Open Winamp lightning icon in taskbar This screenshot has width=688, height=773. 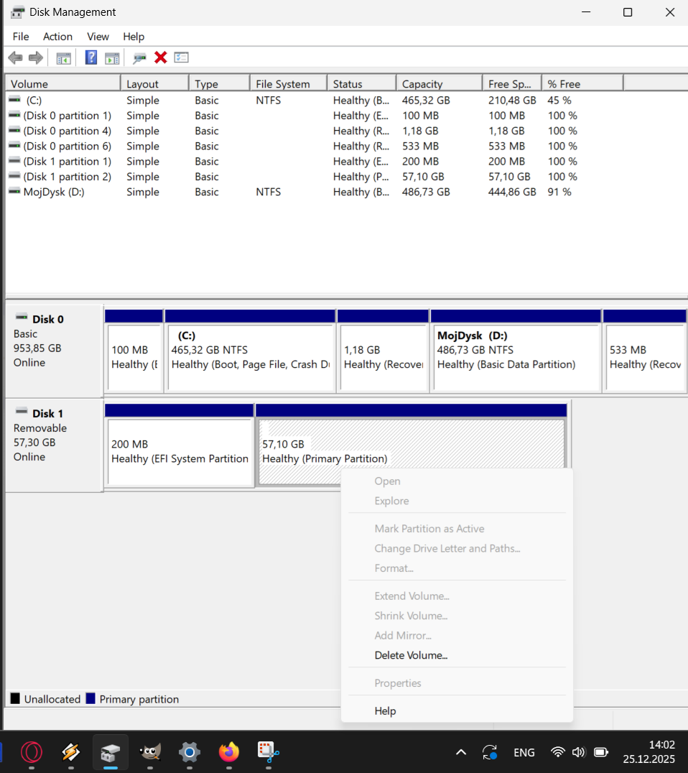tap(71, 752)
